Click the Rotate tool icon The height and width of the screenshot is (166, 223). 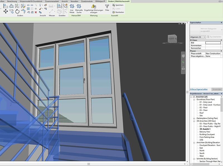pyautogui.click(x=17, y=11)
